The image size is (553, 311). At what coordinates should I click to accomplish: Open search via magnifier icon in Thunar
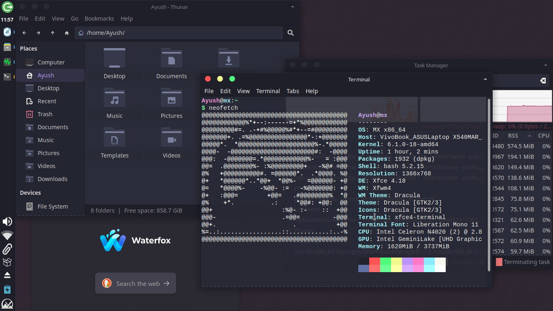(290, 33)
